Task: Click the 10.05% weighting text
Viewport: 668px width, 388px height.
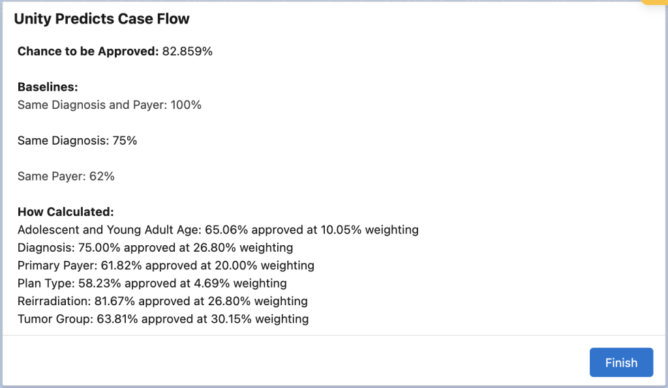Action: [x=363, y=230]
